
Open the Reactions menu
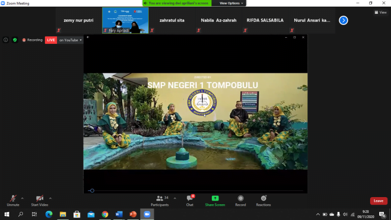tap(263, 199)
